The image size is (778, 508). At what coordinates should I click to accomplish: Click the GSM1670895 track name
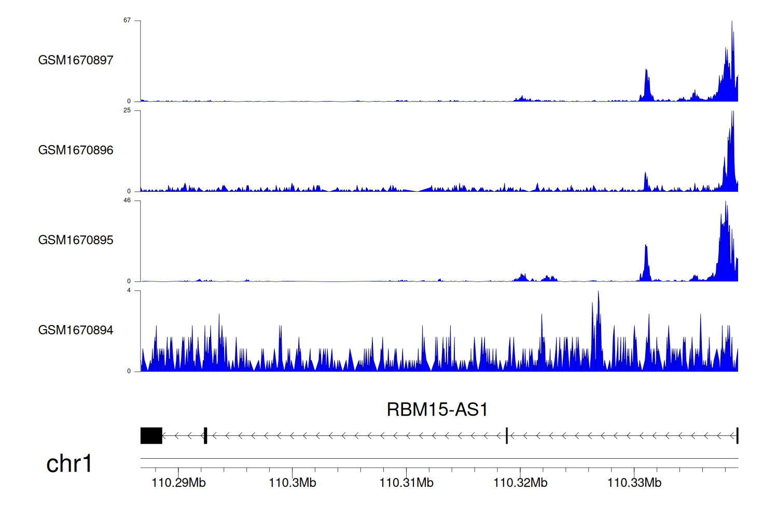[76, 240]
